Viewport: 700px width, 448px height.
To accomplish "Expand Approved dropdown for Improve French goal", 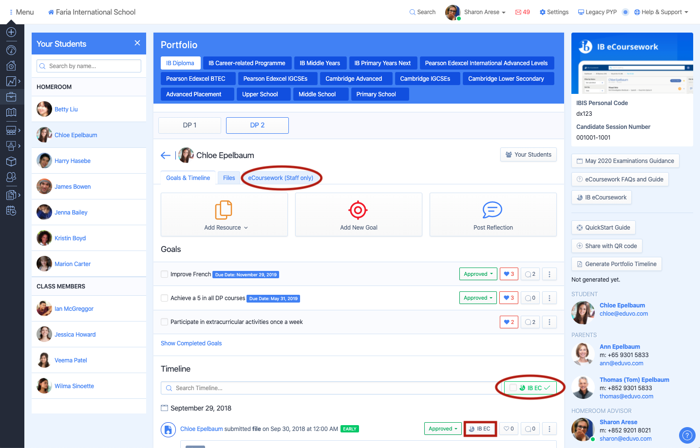I will [x=478, y=274].
